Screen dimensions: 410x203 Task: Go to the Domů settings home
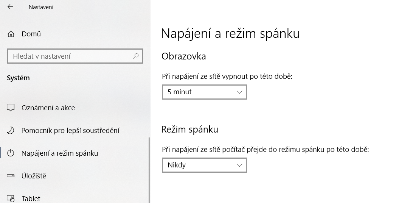tap(31, 34)
